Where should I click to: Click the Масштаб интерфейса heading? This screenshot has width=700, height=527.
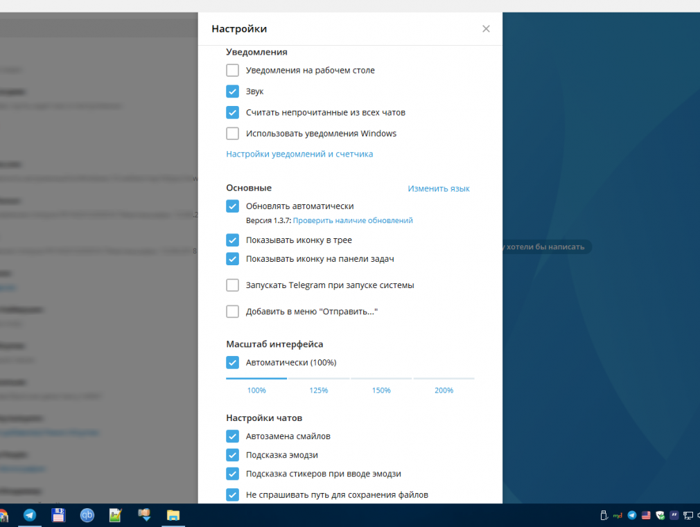274,344
